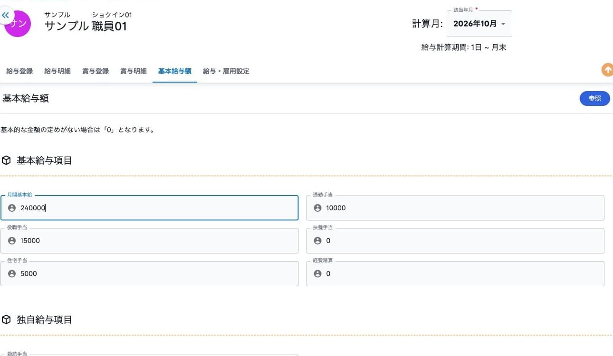Click the person icon in 役職手当 field
The image size is (613, 356).
[12, 241]
